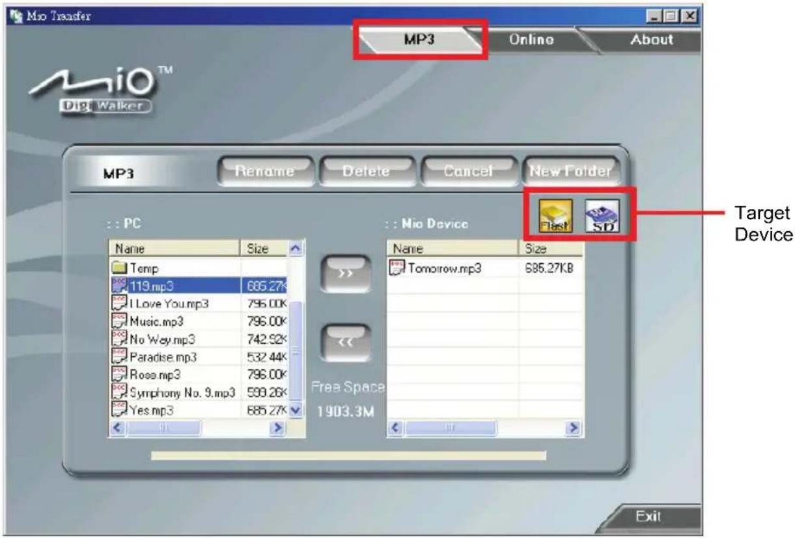This screenshot has width=795, height=538.
Task: Click the Paradise.mp3 file icon
Action: [120, 357]
